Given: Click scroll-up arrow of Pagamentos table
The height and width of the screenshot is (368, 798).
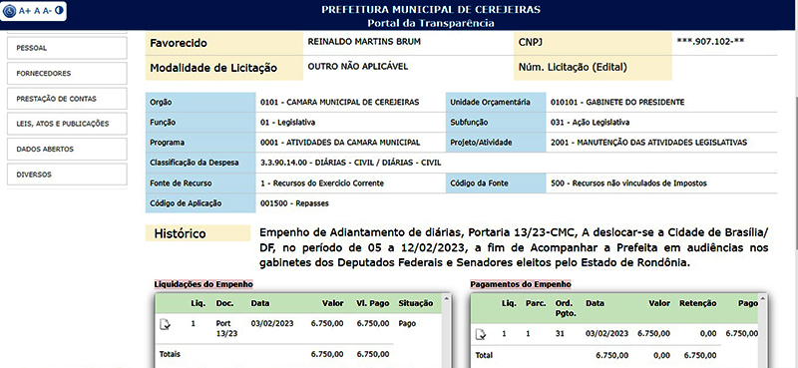Looking at the screenshot, I should coord(762,299).
